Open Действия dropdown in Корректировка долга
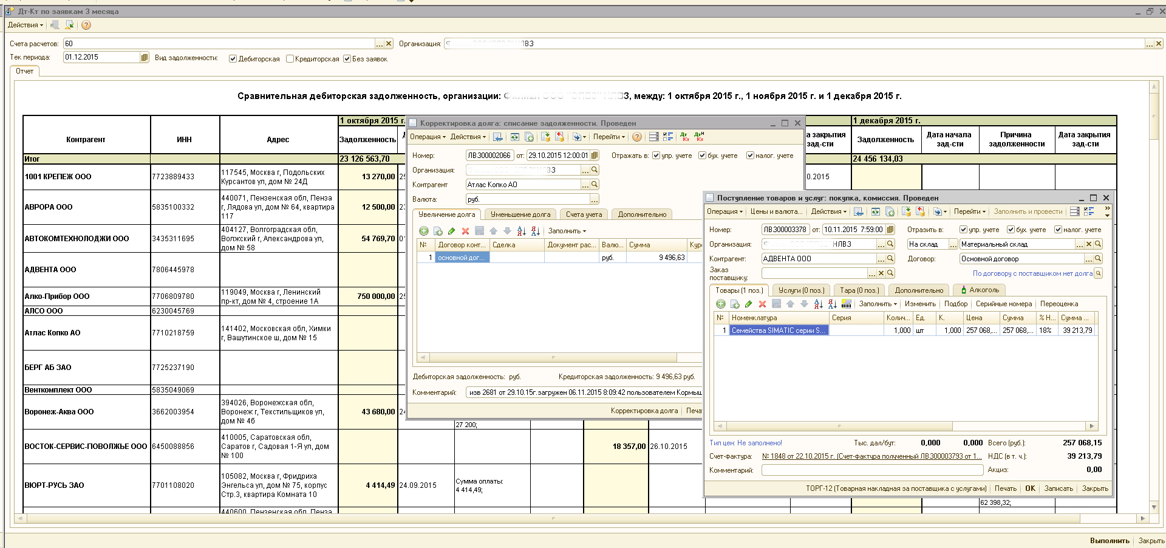 pyautogui.click(x=468, y=137)
